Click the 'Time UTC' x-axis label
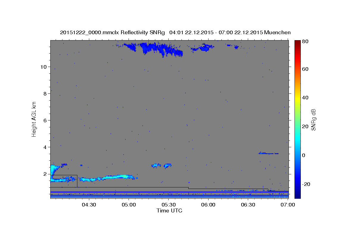This screenshot has width=357, height=238. point(169,211)
